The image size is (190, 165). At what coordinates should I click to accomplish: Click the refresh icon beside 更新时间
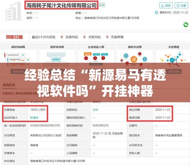[x=157, y=13]
